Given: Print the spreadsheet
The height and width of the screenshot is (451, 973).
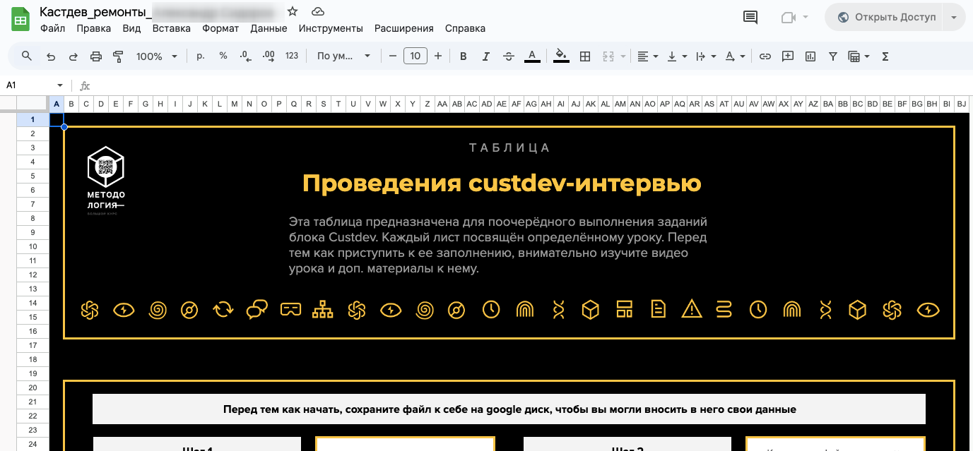Looking at the screenshot, I should coord(96,56).
